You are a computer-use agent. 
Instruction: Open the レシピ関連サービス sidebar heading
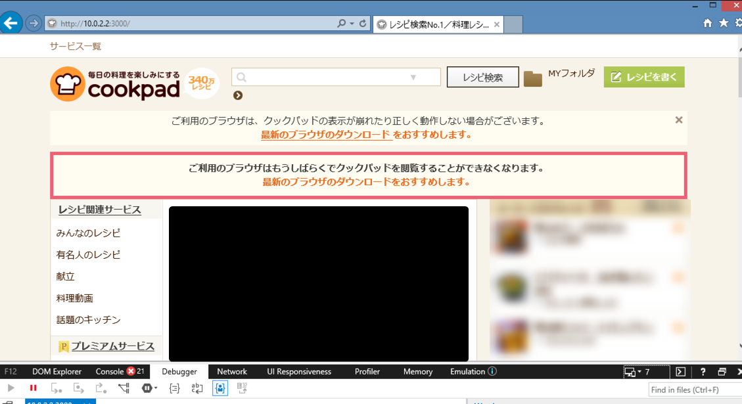100,210
